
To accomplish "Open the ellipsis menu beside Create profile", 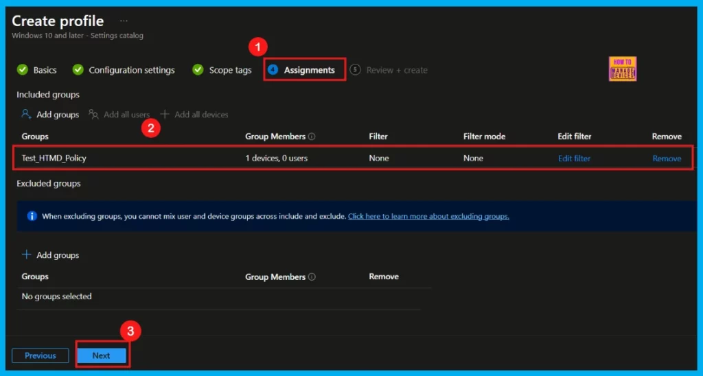I will point(124,21).
